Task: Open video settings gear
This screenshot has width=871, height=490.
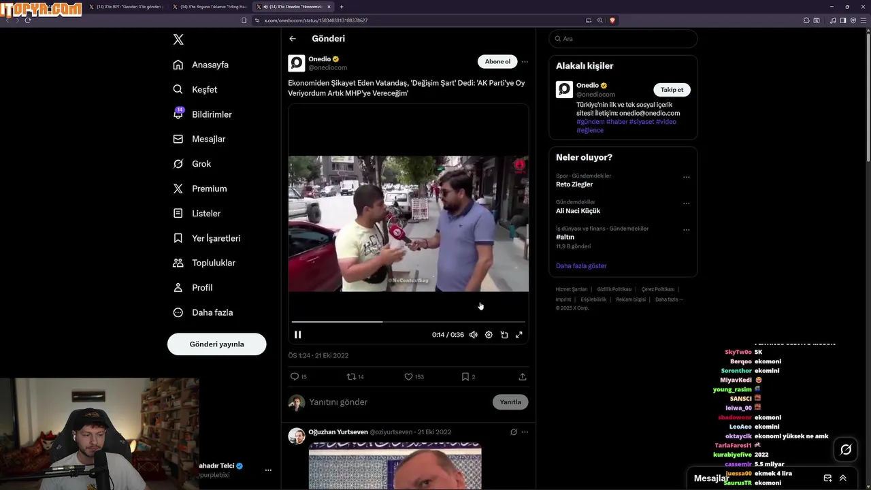Action: point(489,335)
